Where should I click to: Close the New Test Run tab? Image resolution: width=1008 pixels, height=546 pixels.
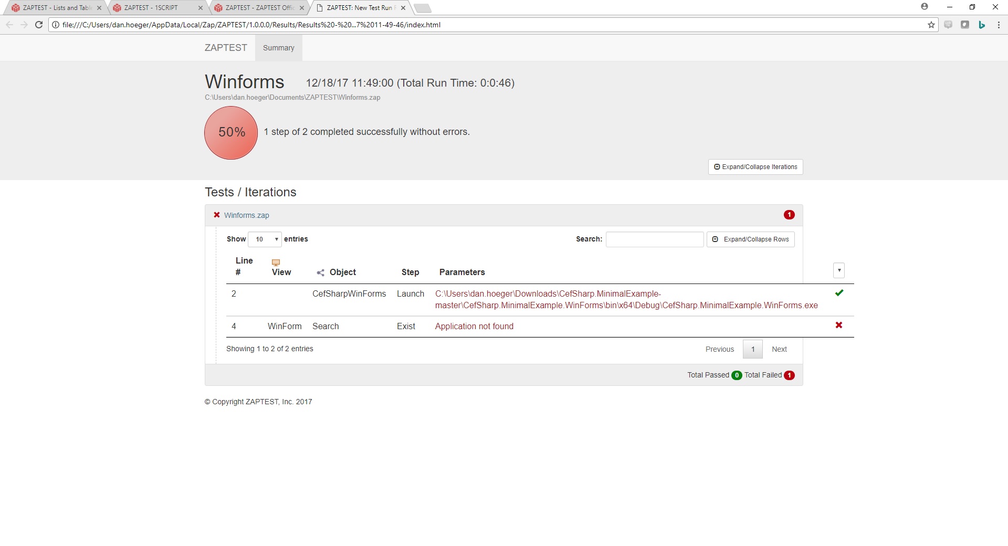point(403,8)
